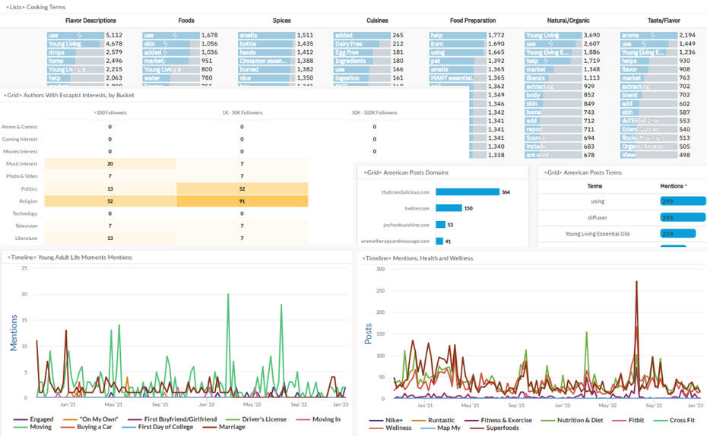Toggle the Engaged series in legend

pyautogui.click(x=42, y=419)
